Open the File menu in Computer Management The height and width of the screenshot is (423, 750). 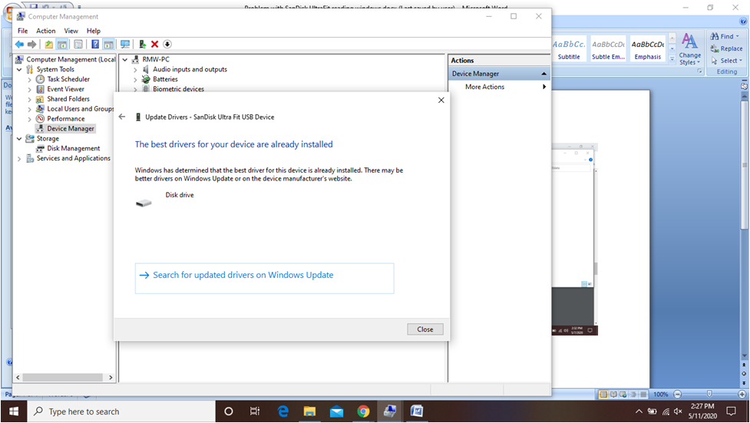22,31
